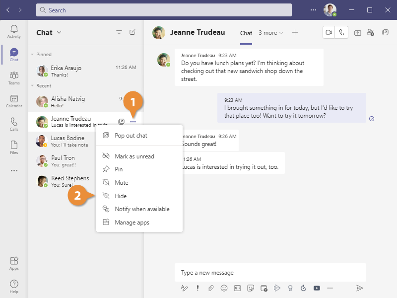
Task: Choose Pop out chat from menu
Action: 131,136
